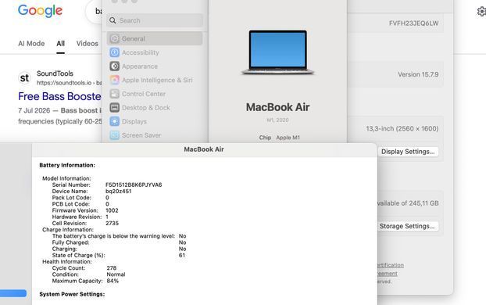486x305 pixels.
Task: Click storage available of 245,11 GB text
Action: (x=408, y=203)
